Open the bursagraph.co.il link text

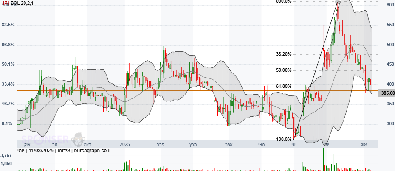[x=93, y=151]
